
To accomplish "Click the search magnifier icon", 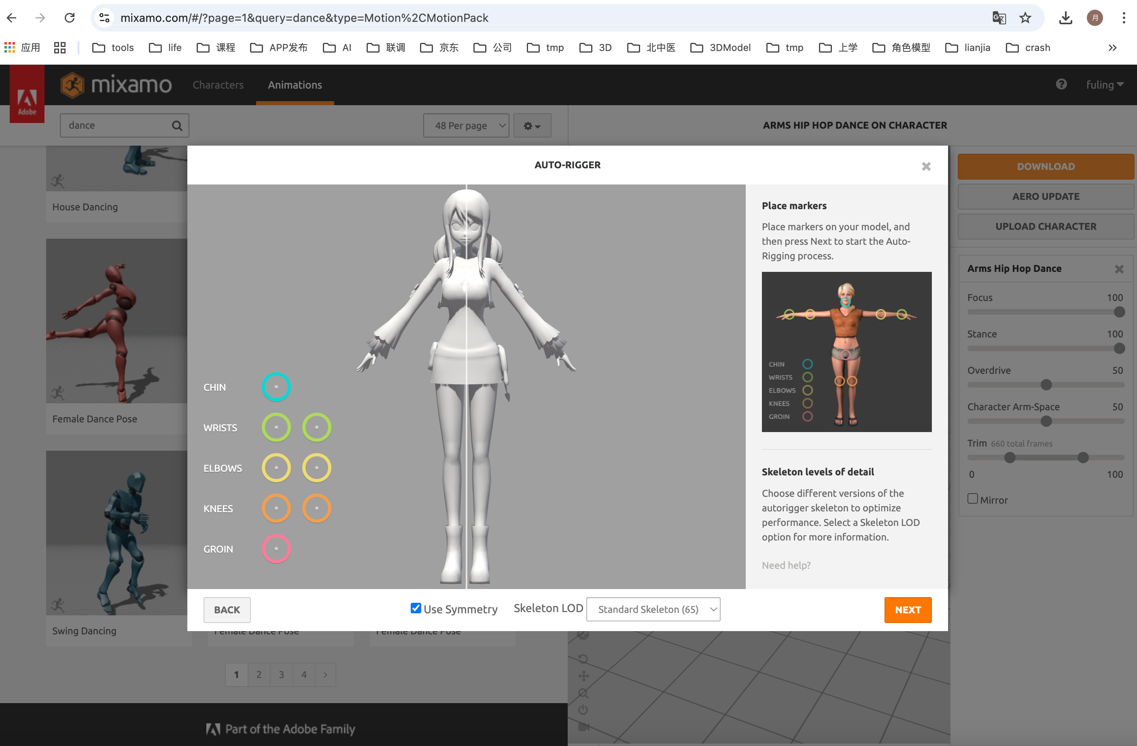I will [177, 125].
